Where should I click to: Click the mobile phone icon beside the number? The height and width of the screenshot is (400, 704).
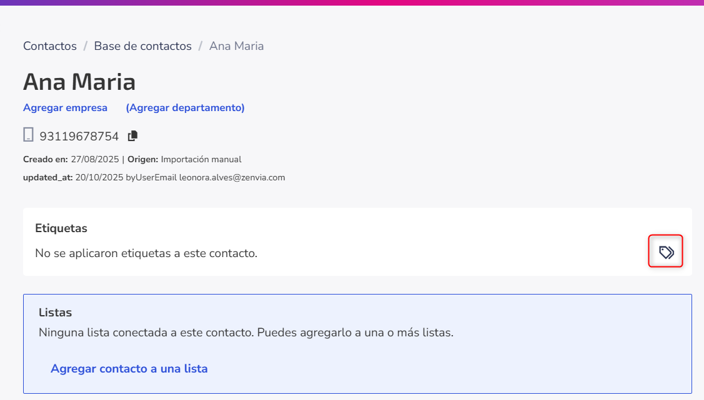click(x=28, y=135)
